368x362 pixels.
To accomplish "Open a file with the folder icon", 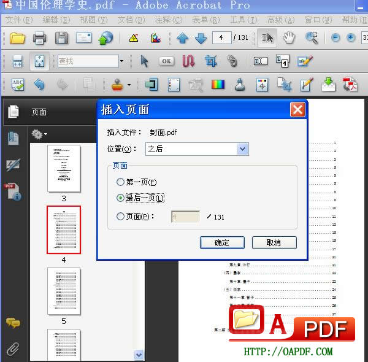I will (17, 38).
